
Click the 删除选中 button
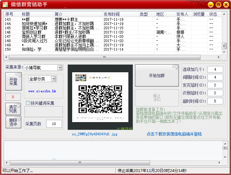[13, 122]
